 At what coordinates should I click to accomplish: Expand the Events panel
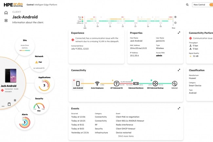tap(179, 108)
